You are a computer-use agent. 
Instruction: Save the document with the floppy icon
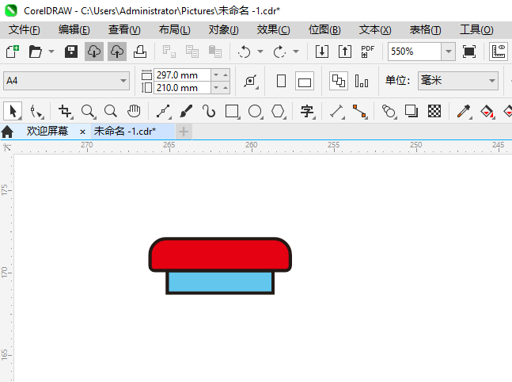[x=71, y=52]
